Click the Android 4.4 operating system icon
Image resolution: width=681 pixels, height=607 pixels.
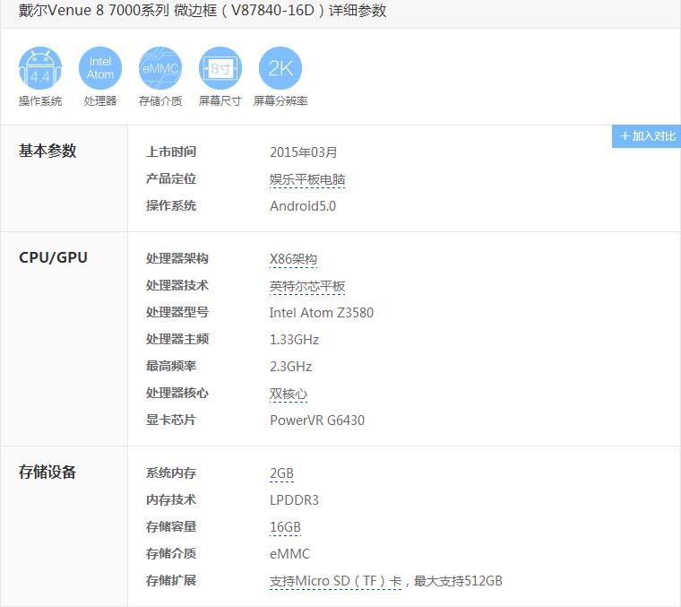click(40, 68)
